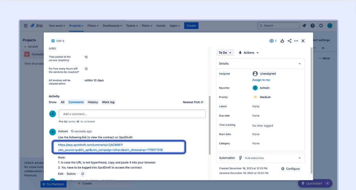Open the notifications icon in header

click(304, 26)
